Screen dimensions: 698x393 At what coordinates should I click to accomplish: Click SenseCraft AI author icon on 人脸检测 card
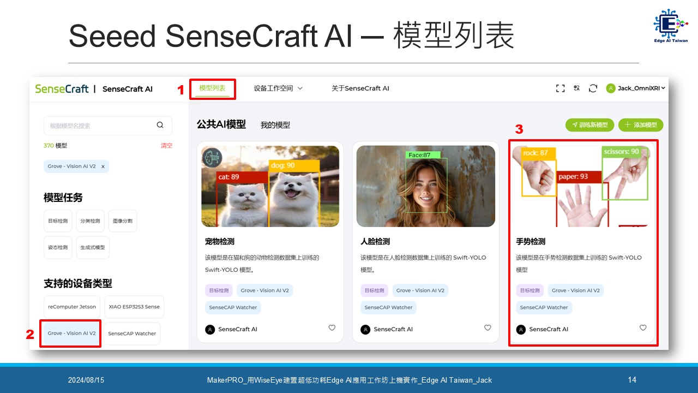pyautogui.click(x=365, y=329)
